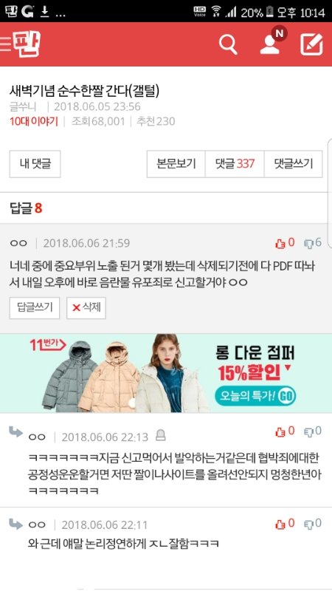Select the 본문보기 tab
This screenshot has height=591, width=332.
click(176, 164)
